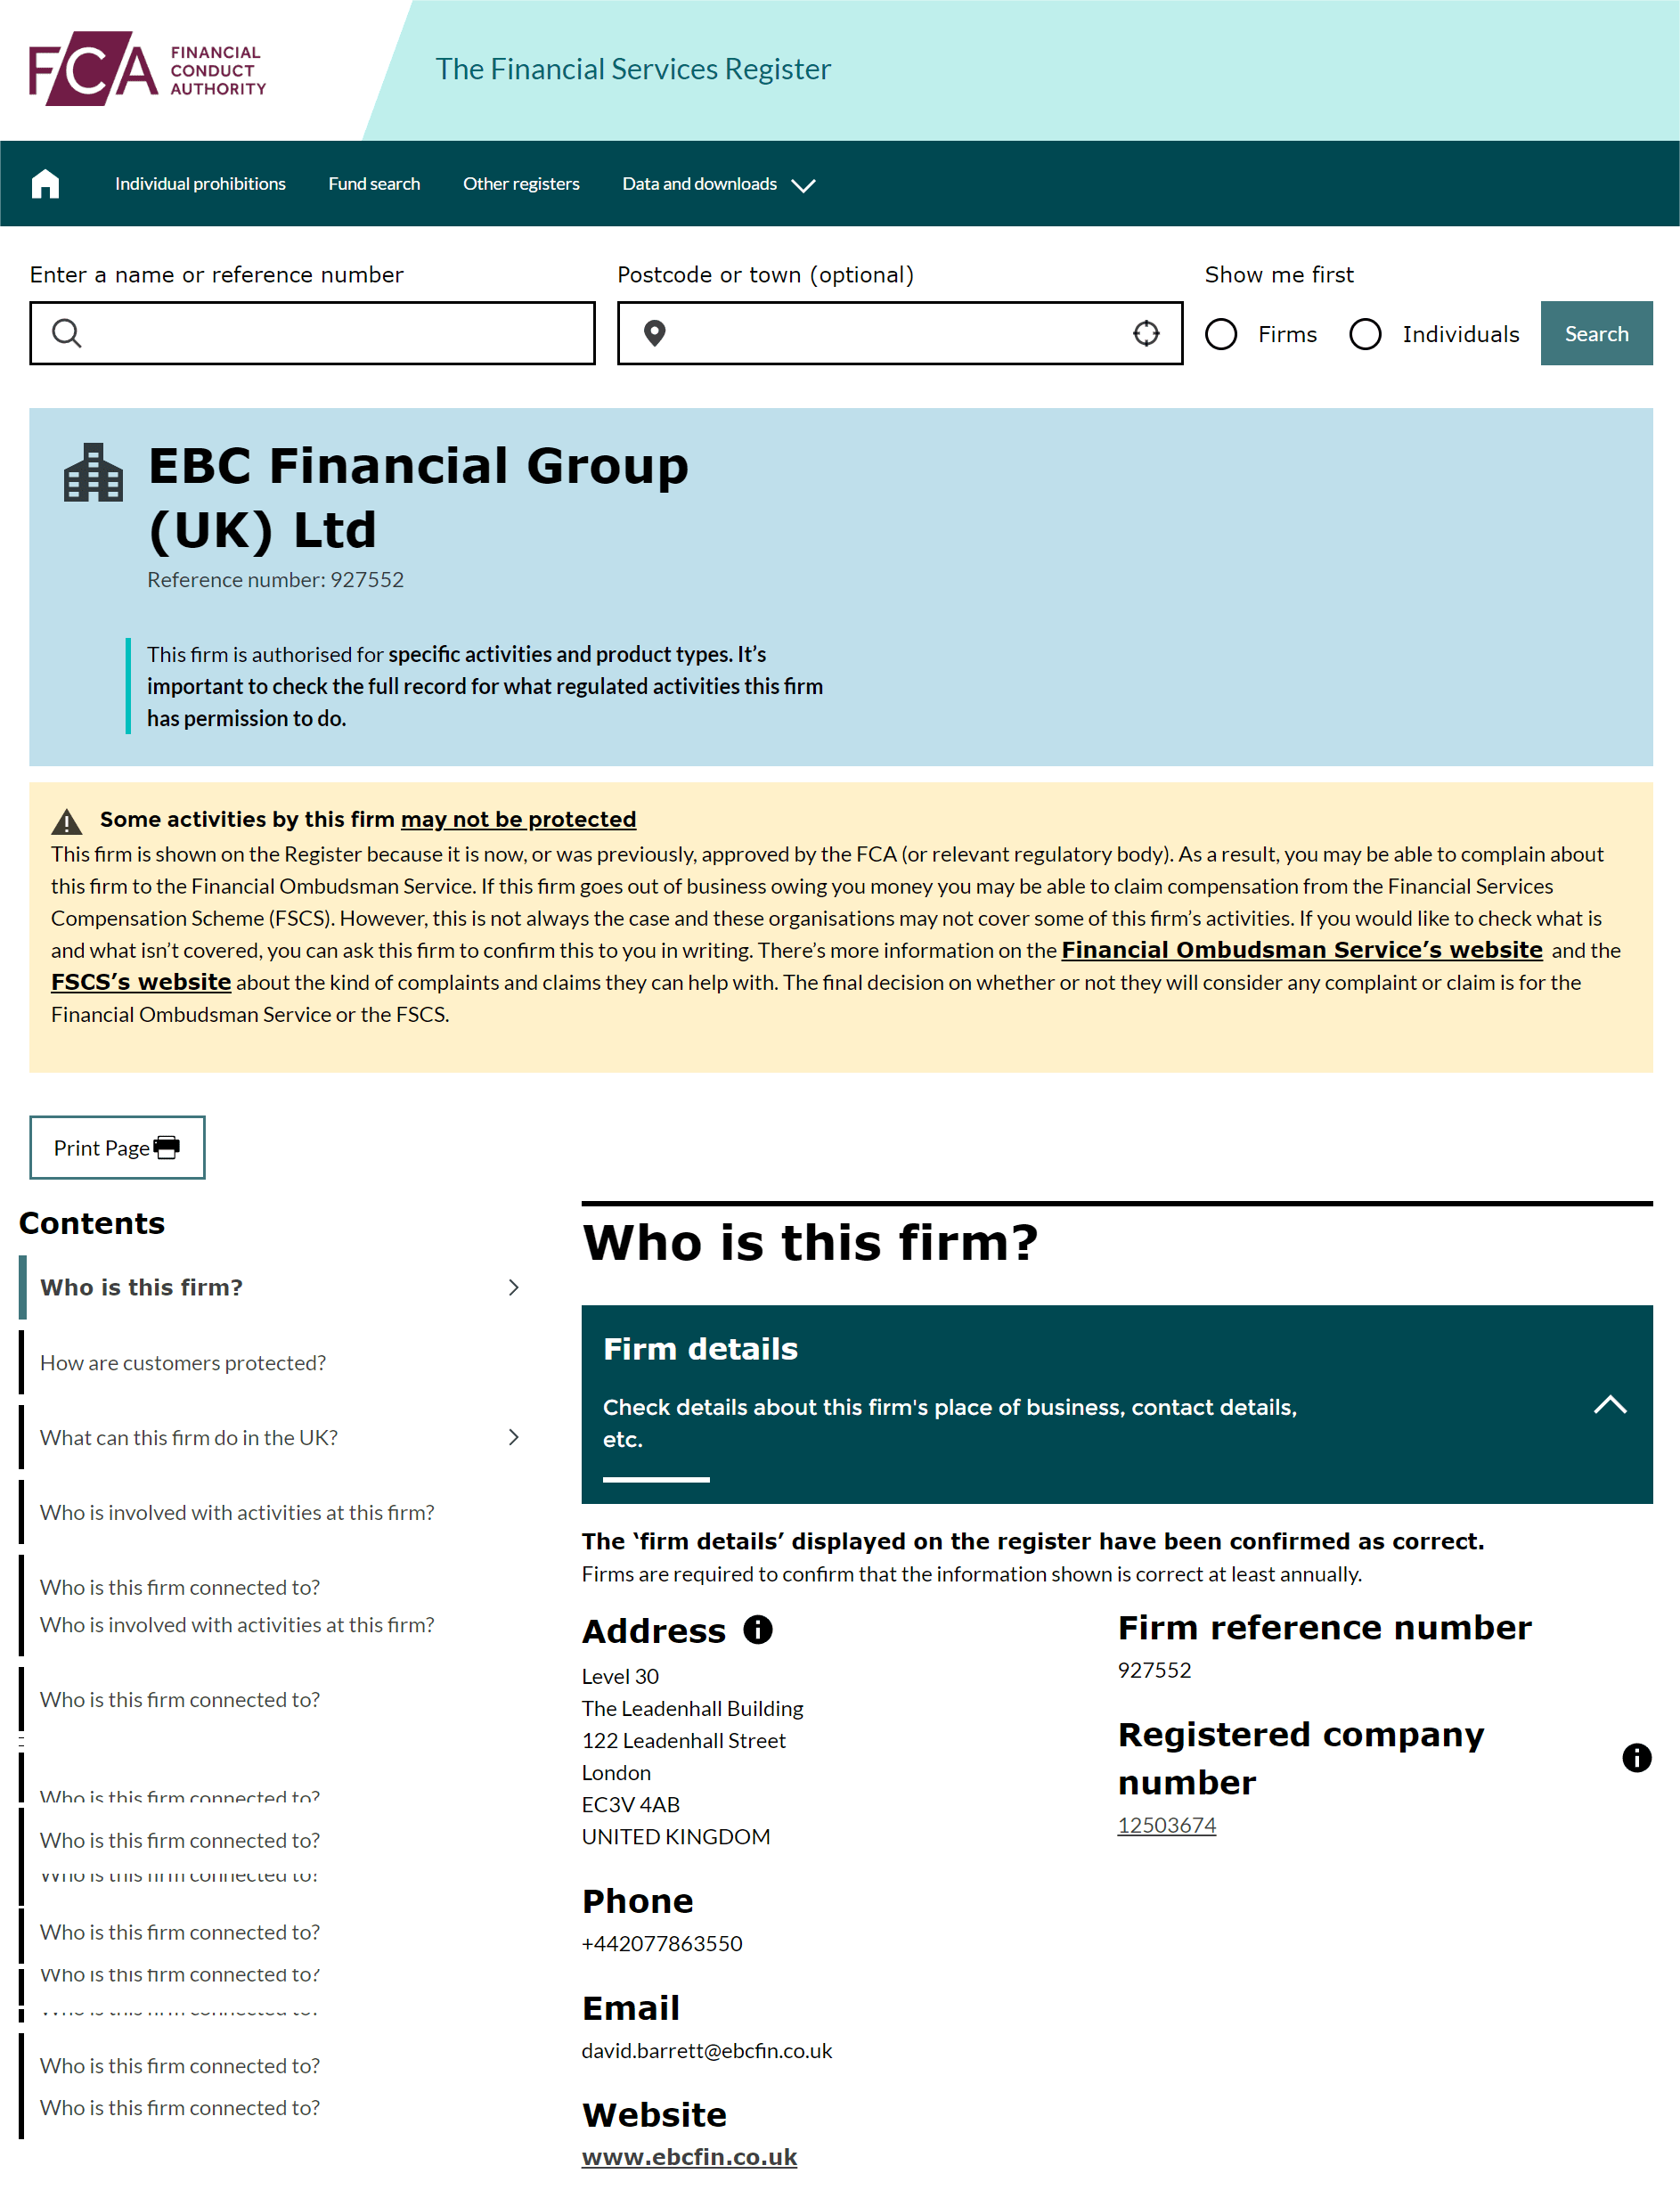This screenshot has width=1680, height=2190.
Task: Go to 'What can this firm do in the UK?'
Action: pyautogui.click(x=189, y=1437)
